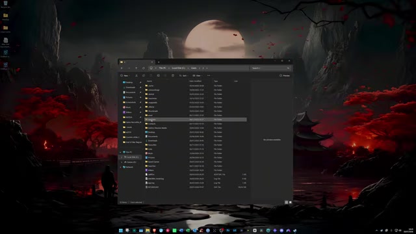Click Users in the address bar
This screenshot has width=416, height=234.
point(194,68)
